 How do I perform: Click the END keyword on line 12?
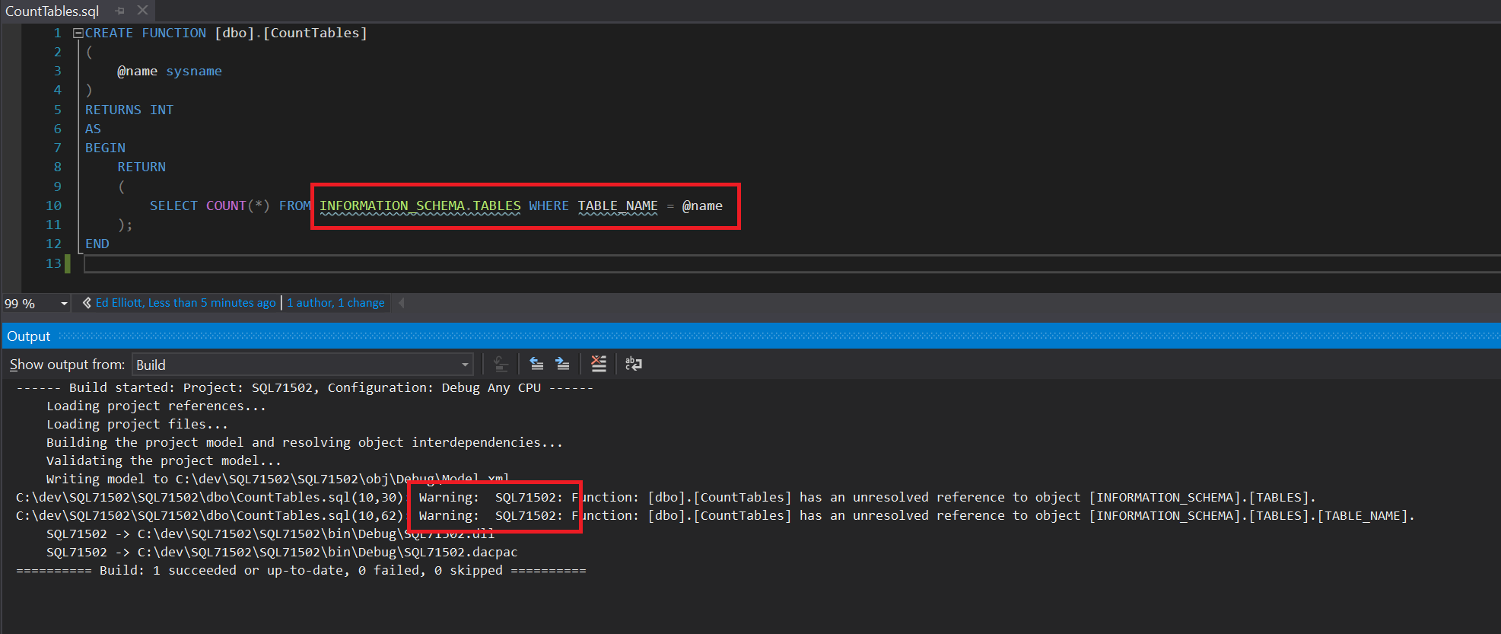(x=97, y=244)
